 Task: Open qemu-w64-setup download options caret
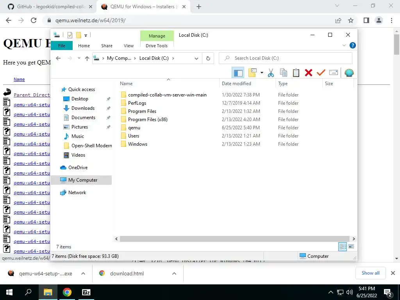(83, 273)
